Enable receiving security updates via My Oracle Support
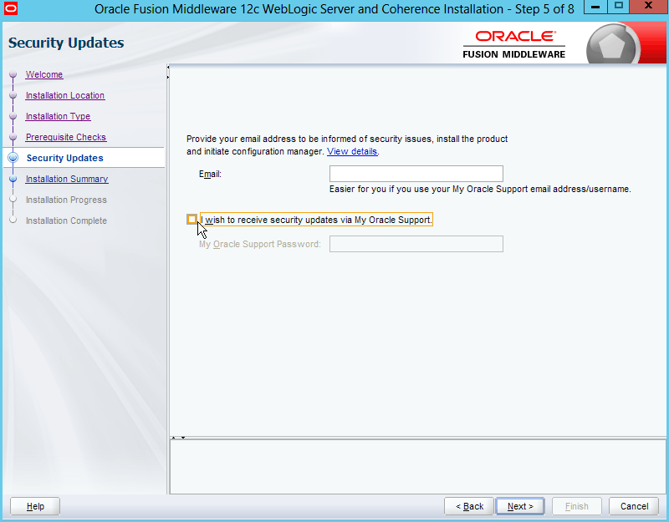The height and width of the screenshot is (522, 669). click(192, 220)
